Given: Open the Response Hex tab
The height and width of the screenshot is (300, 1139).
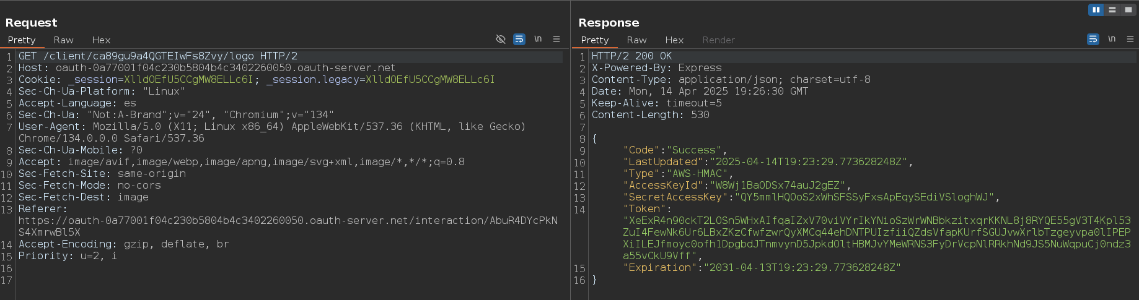Looking at the screenshot, I should pos(674,40).
